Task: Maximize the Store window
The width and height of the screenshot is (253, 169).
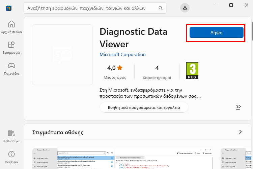Action: pyautogui.click(x=231, y=5)
